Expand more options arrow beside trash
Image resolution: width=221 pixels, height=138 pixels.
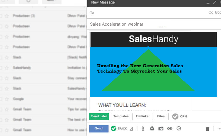click(220, 129)
